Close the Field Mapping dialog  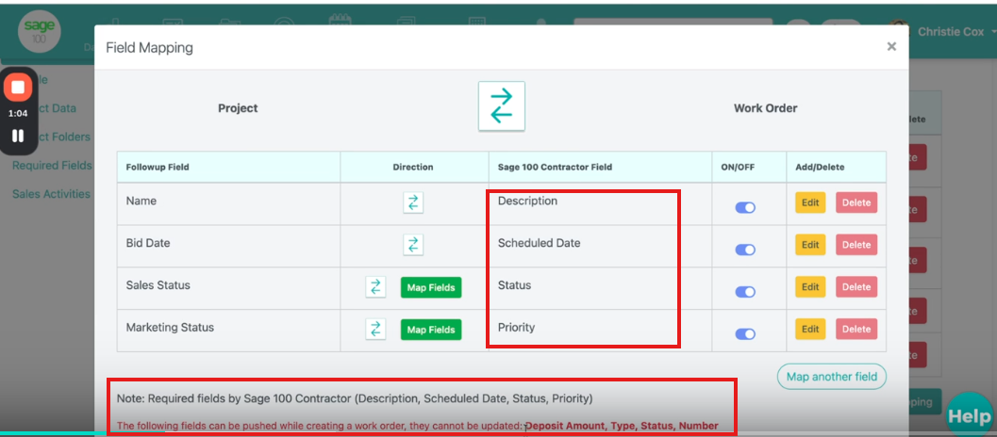point(891,46)
